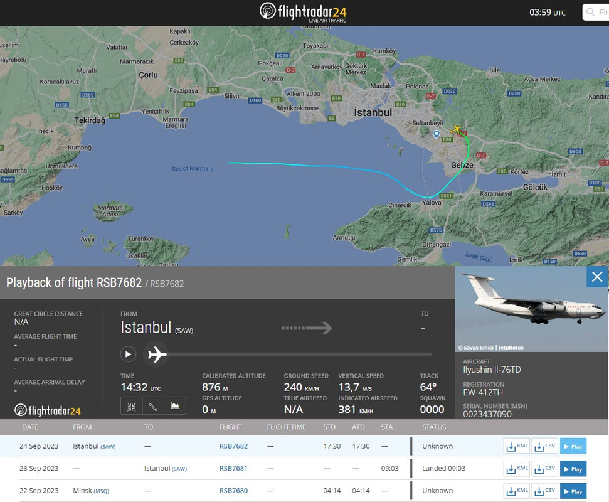
Task: Click the Istanbul (SAW) origin heading
Action: 157,328
